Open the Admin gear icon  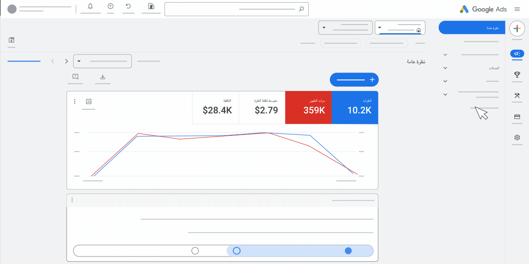click(x=517, y=137)
